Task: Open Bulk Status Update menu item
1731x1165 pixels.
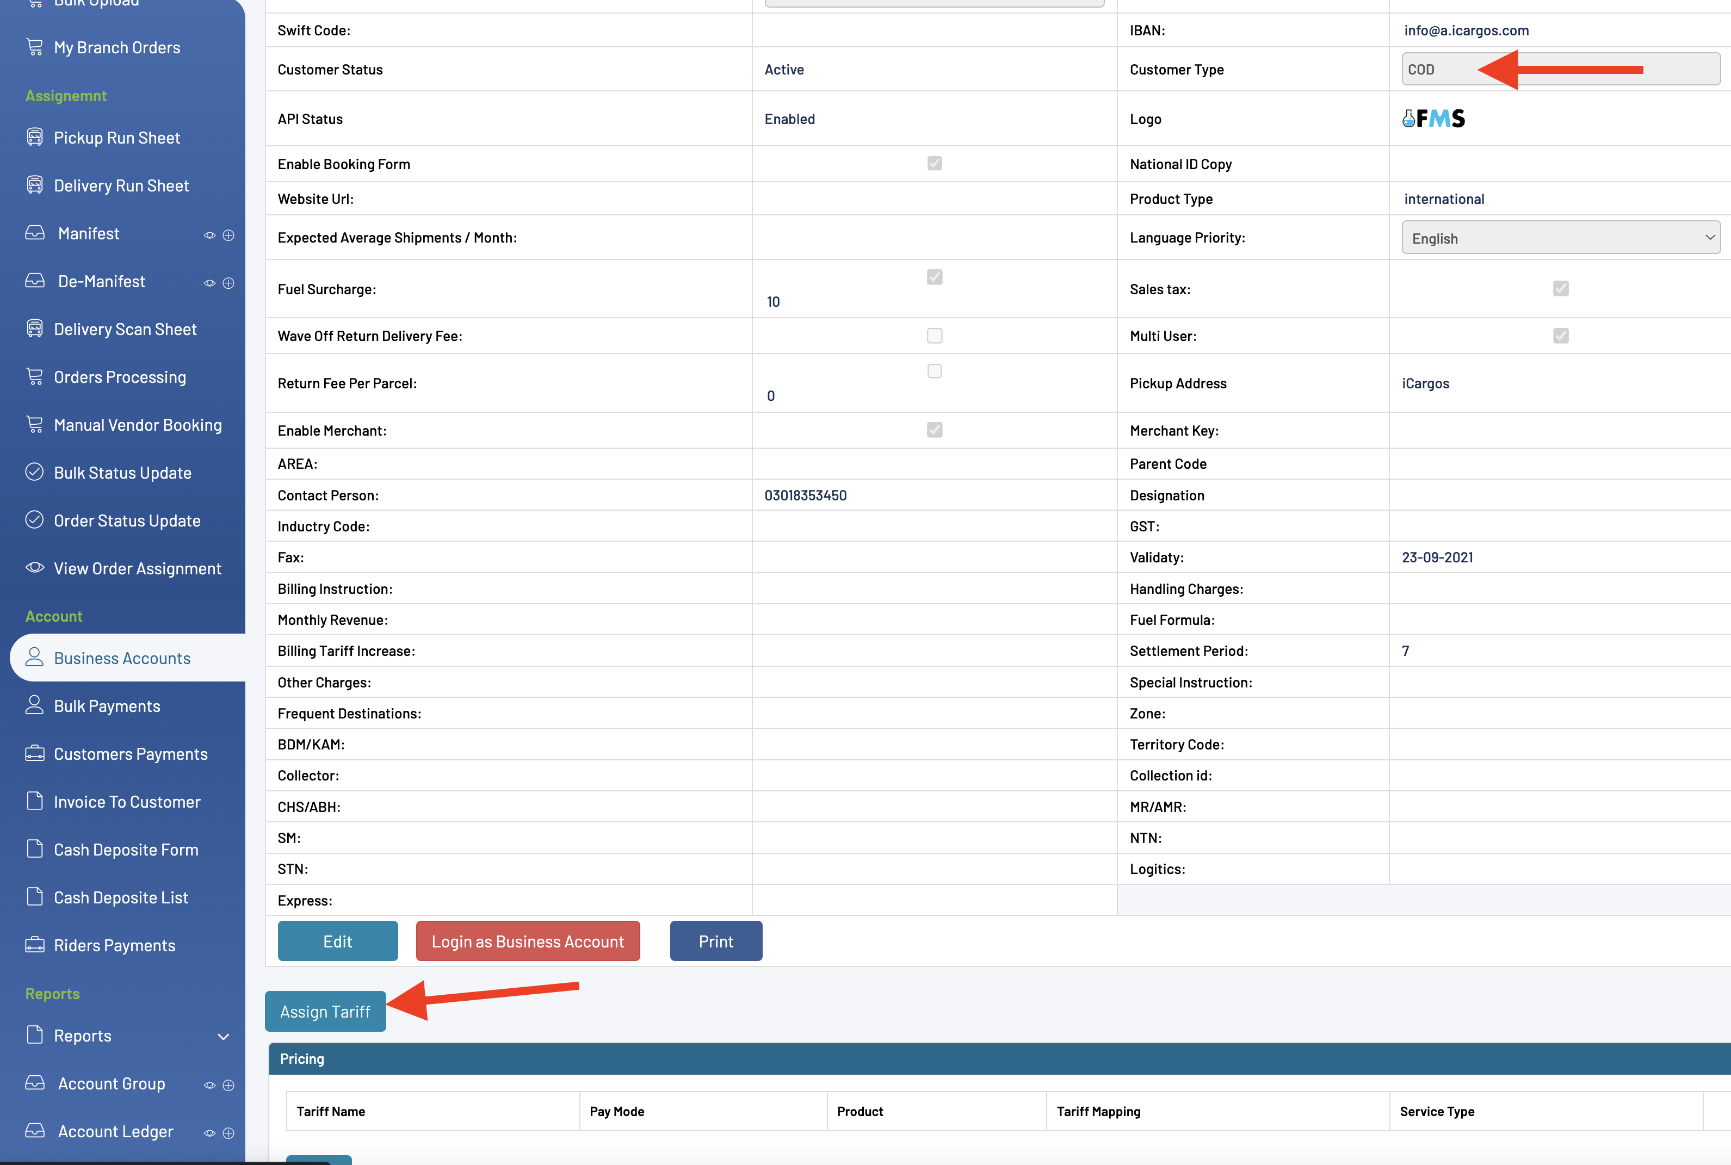Action: pos(122,473)
